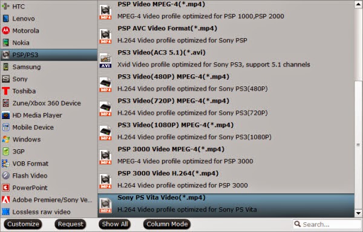Click the format list scrollbar thumb
This screenshot has width=363, height=232.
point(358,145)
